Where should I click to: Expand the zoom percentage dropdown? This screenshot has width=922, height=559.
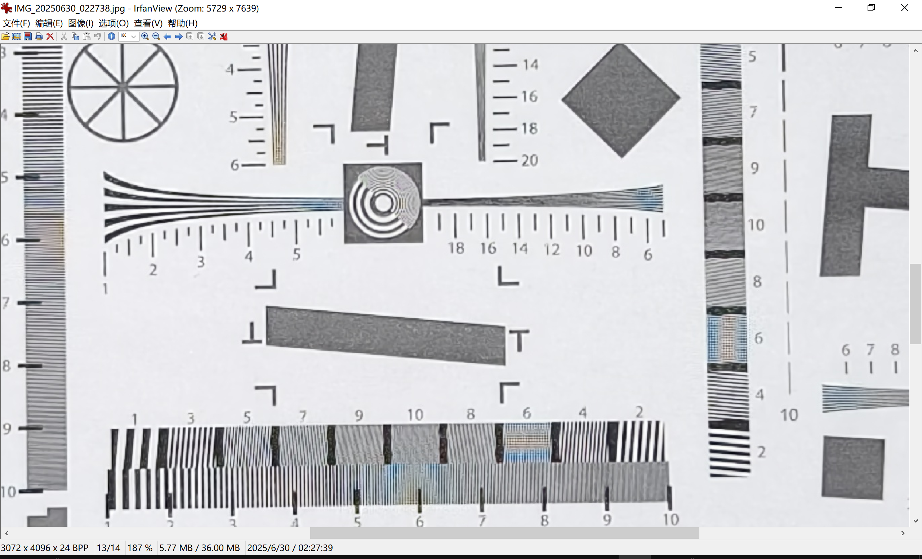click(134, 37)
